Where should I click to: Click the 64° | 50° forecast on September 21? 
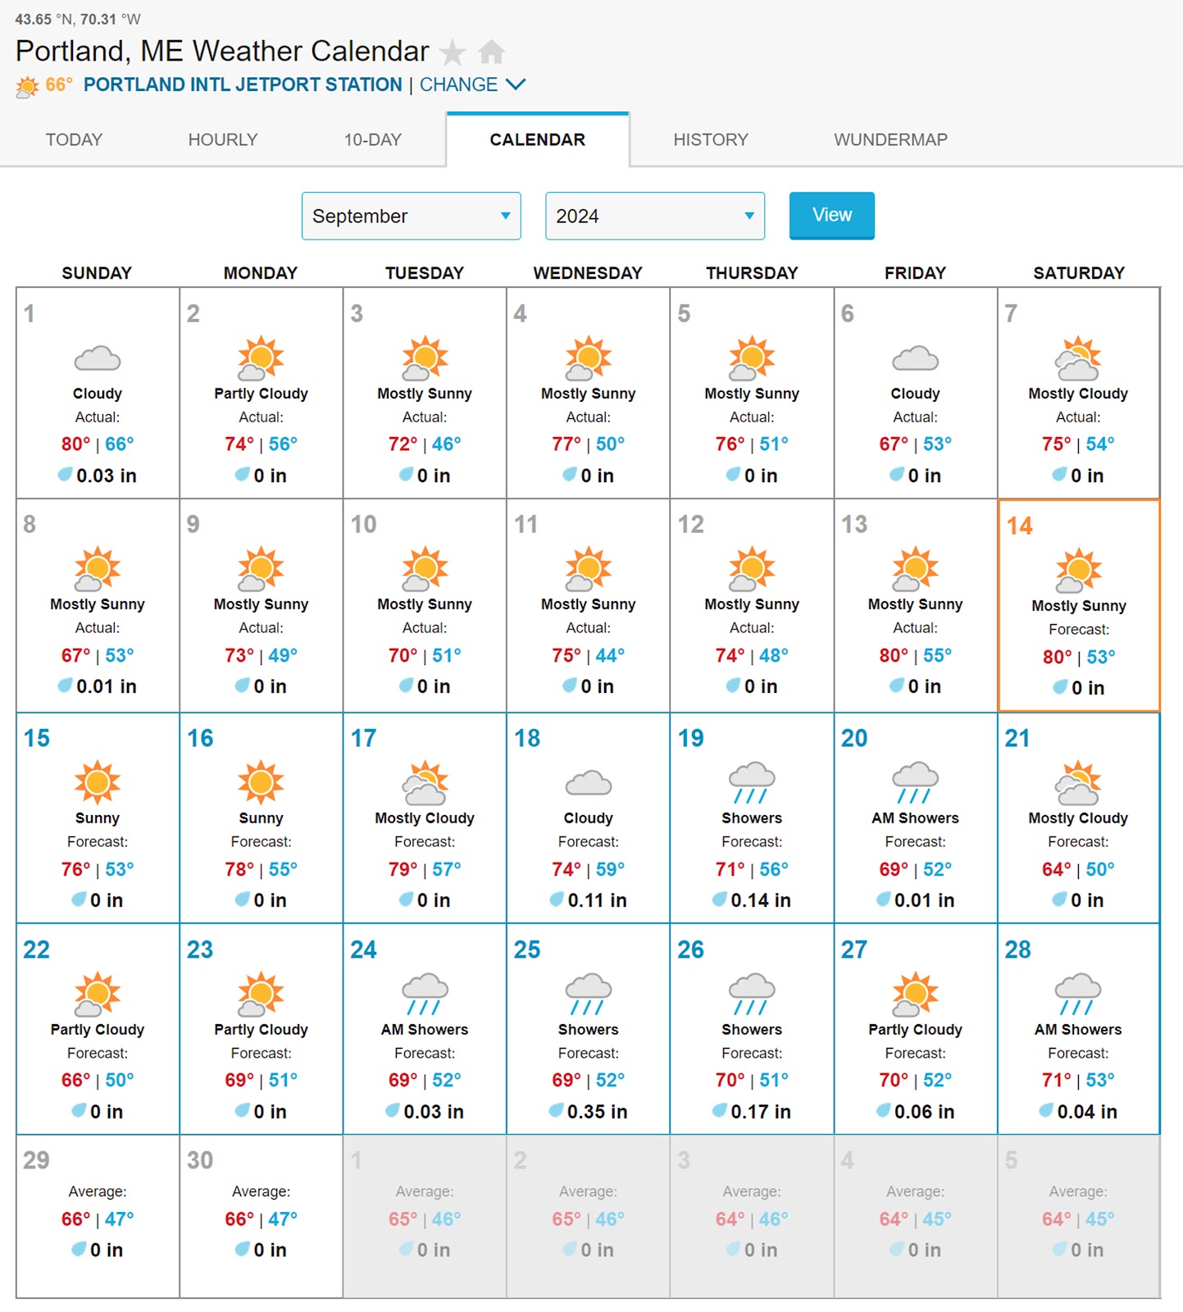(x=1078, y=869)
